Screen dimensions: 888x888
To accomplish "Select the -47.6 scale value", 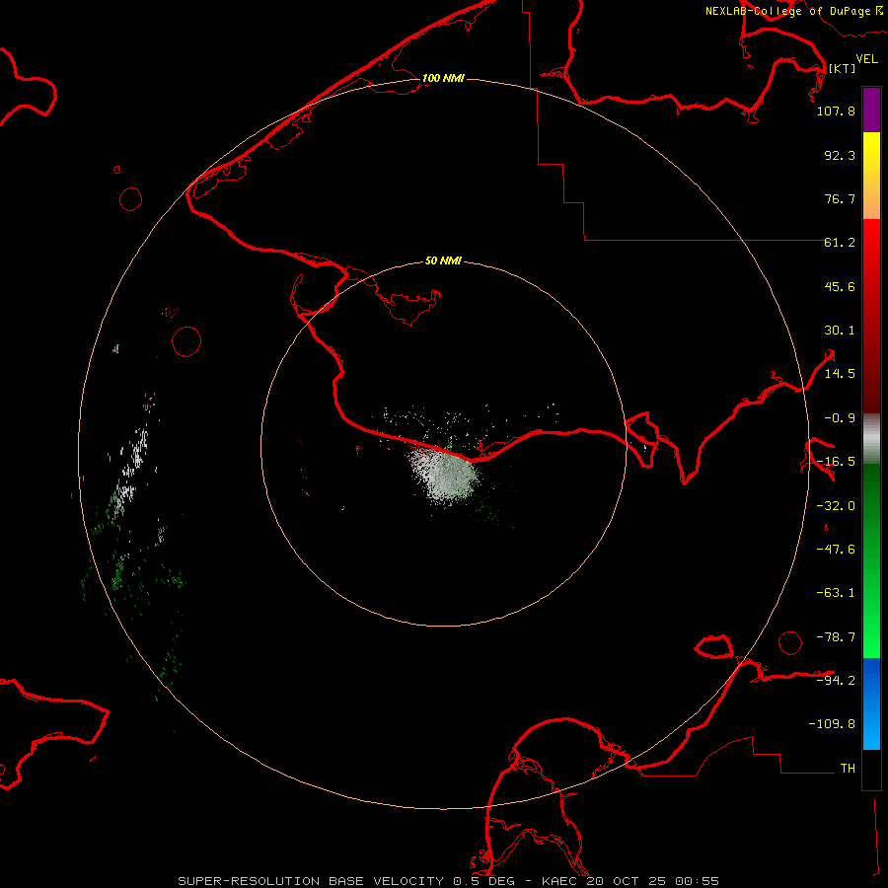I will pyautogui.click(x=836, y=550).
